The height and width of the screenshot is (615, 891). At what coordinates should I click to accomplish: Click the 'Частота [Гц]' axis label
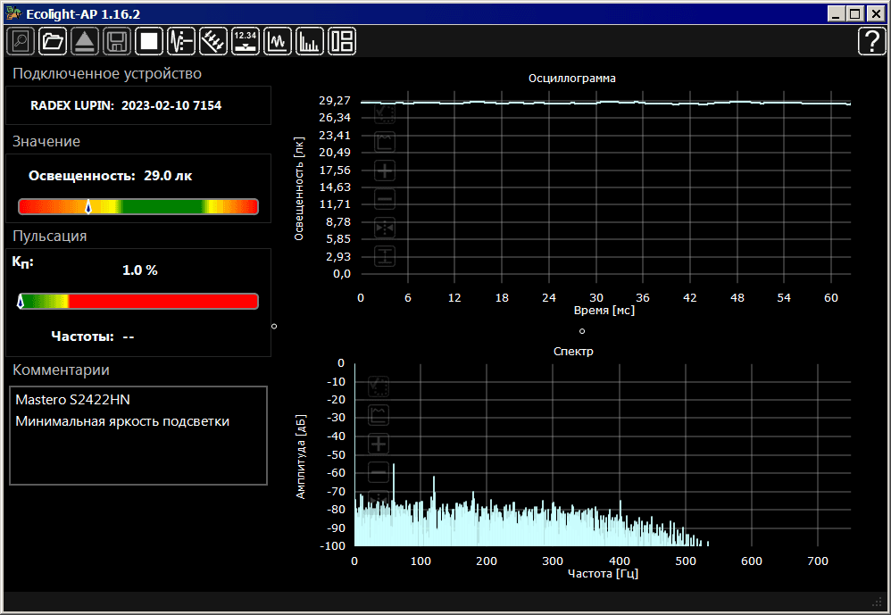click(x=603, y=574)
